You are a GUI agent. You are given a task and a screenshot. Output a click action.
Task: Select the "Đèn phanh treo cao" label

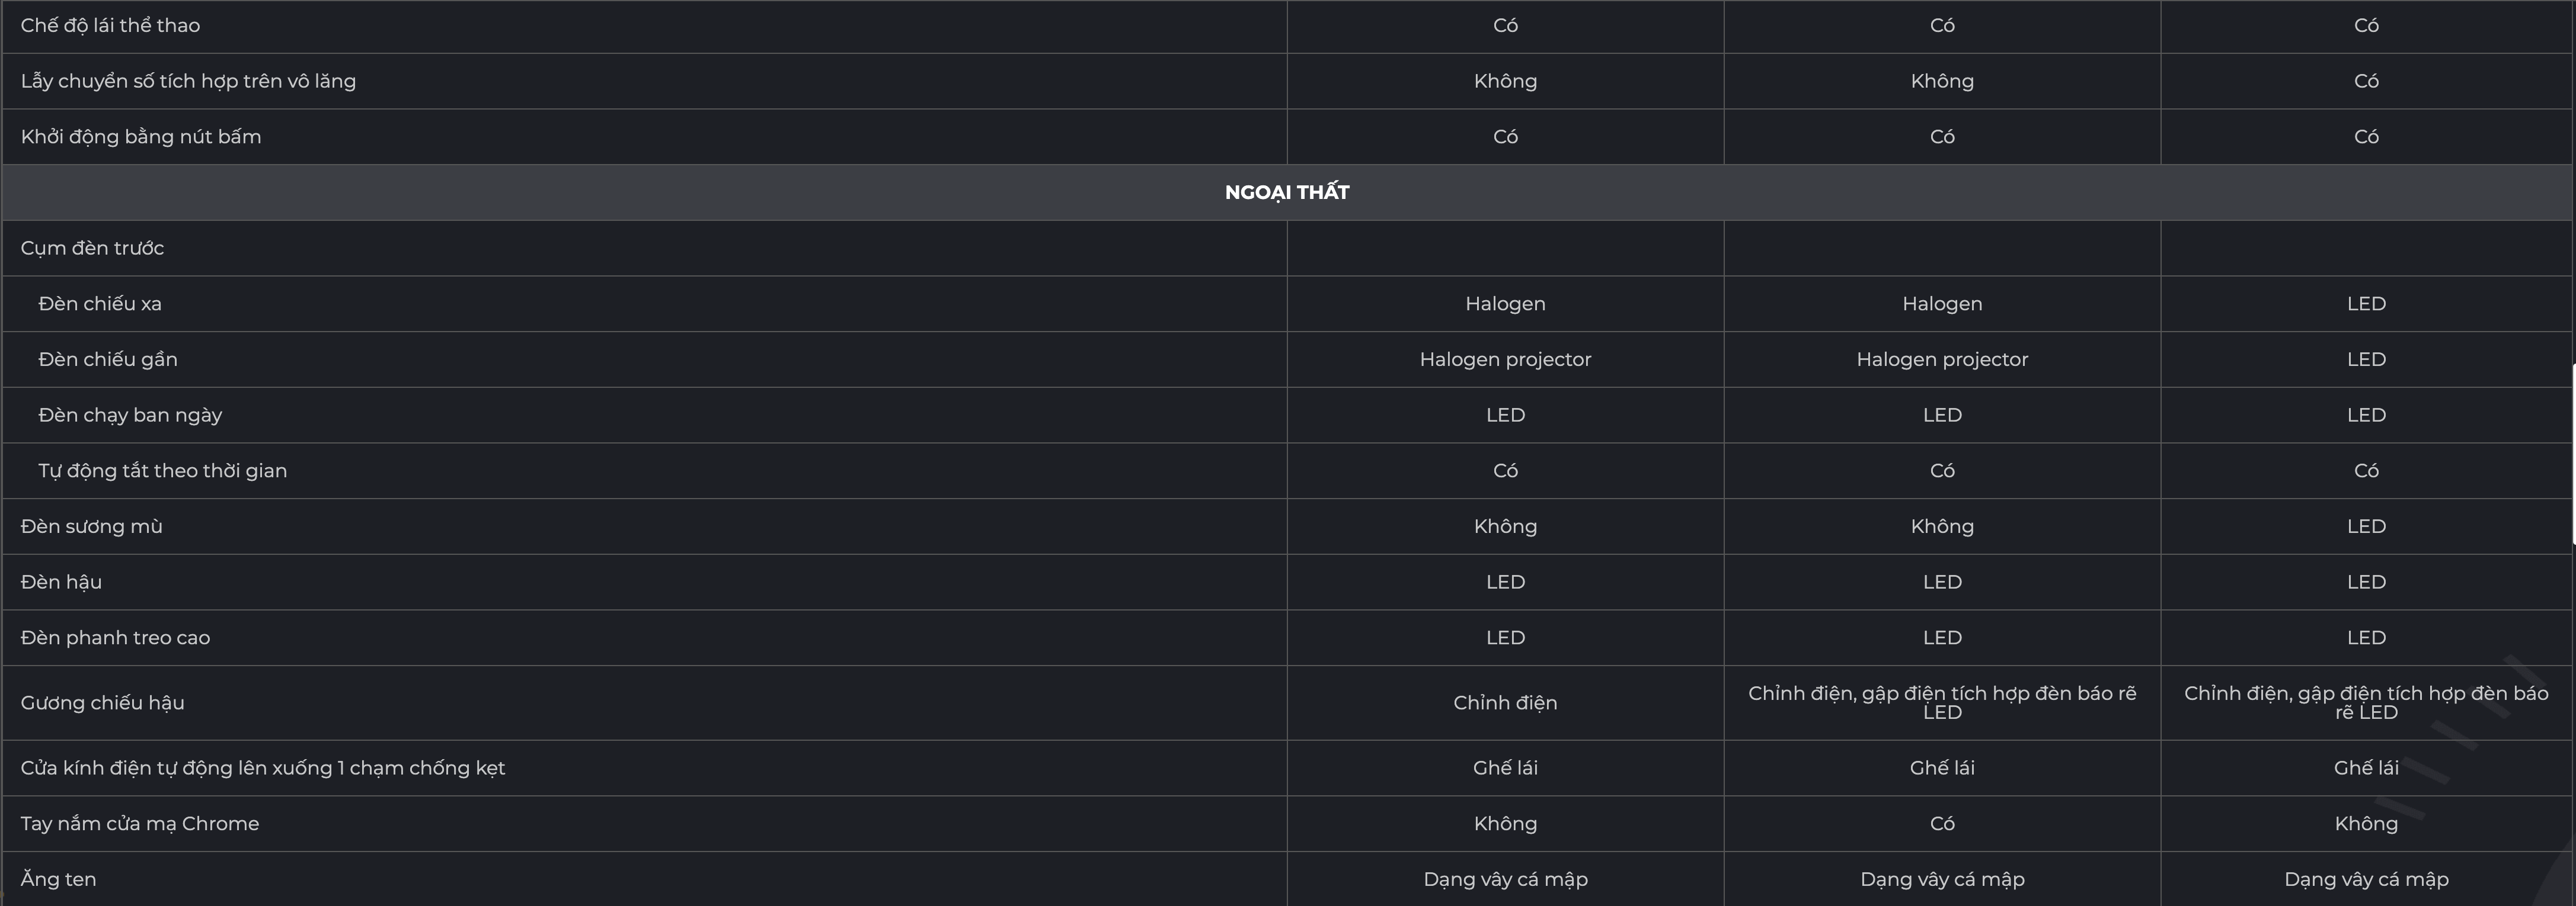point(115,638)
